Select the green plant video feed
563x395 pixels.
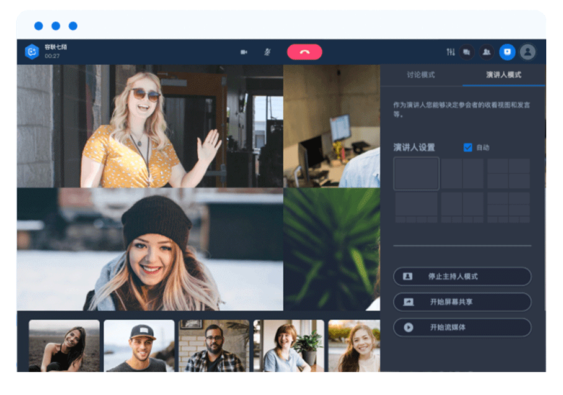332,249
